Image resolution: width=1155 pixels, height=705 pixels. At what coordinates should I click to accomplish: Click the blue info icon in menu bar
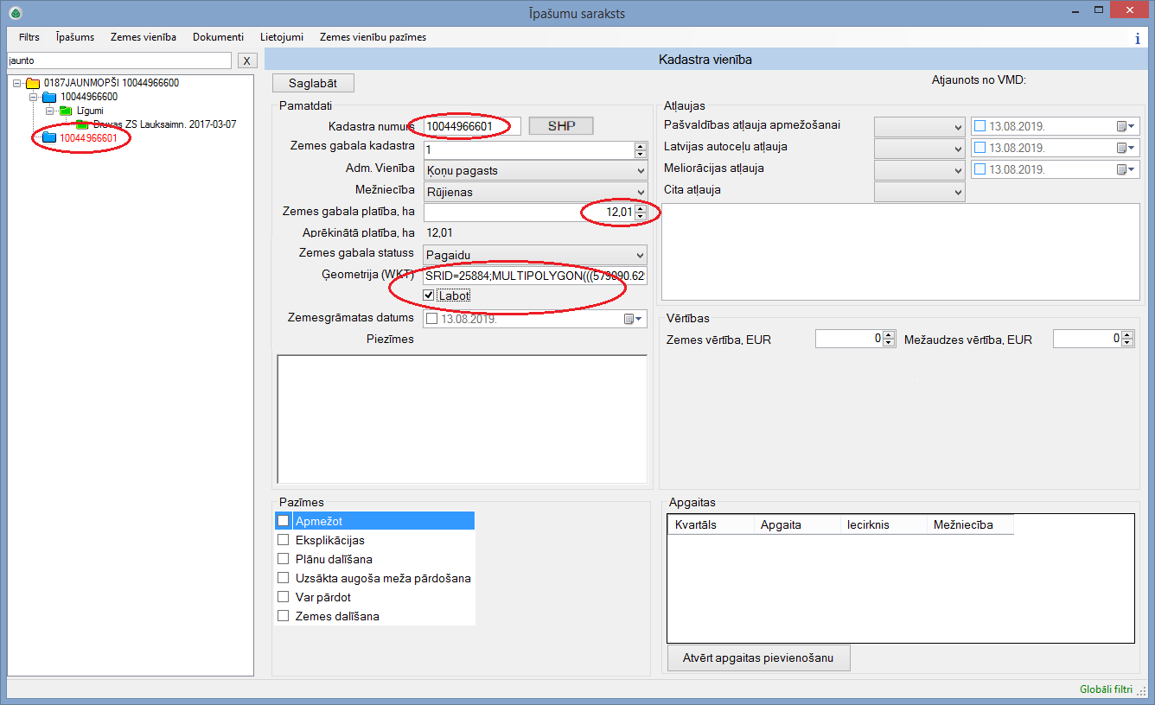pyautogui.click(x=1137, y=38)
